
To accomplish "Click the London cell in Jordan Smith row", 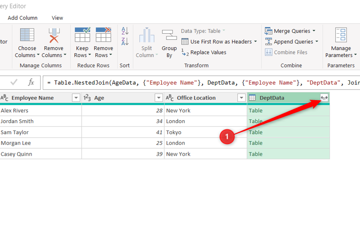I will click(205, 121).
